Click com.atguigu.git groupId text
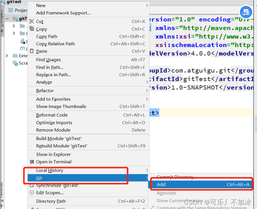 [201, 71]
